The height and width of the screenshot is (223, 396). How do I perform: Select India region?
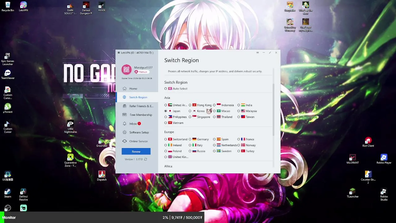tap(245, 105)
